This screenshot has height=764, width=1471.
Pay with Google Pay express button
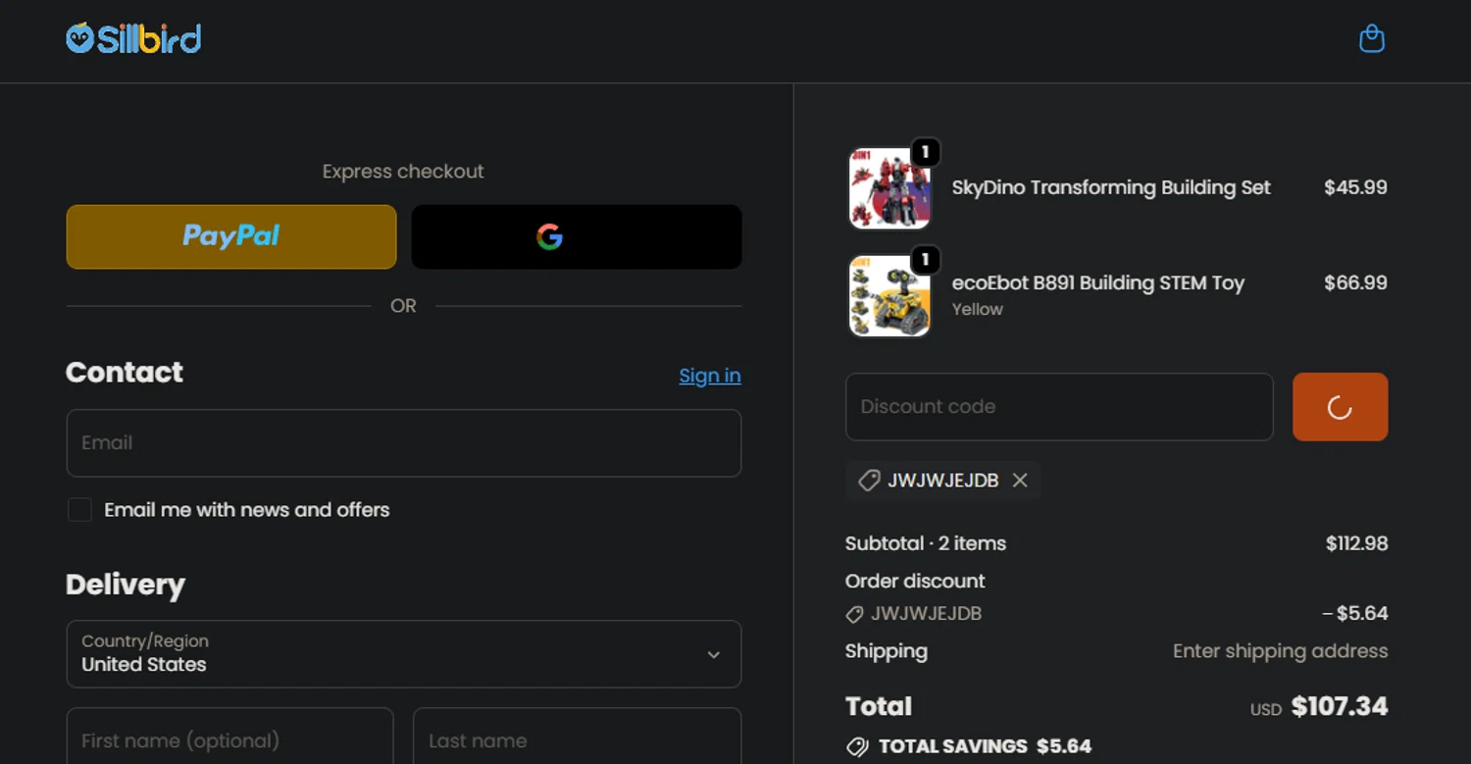click(577, 236)
